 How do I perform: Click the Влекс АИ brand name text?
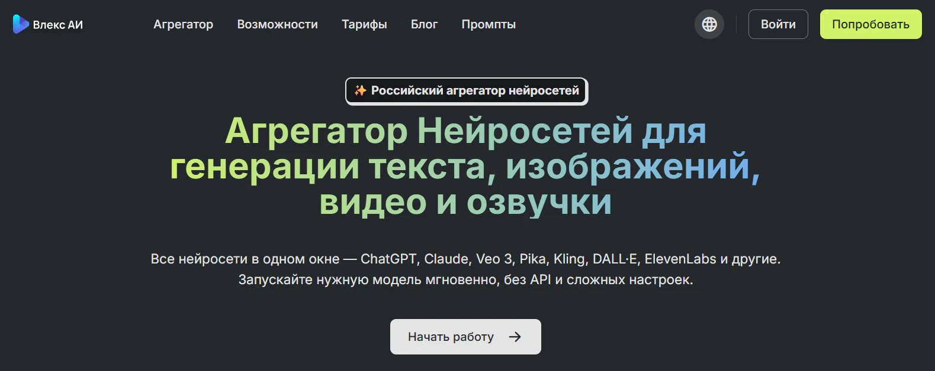(x=58, y=25)
